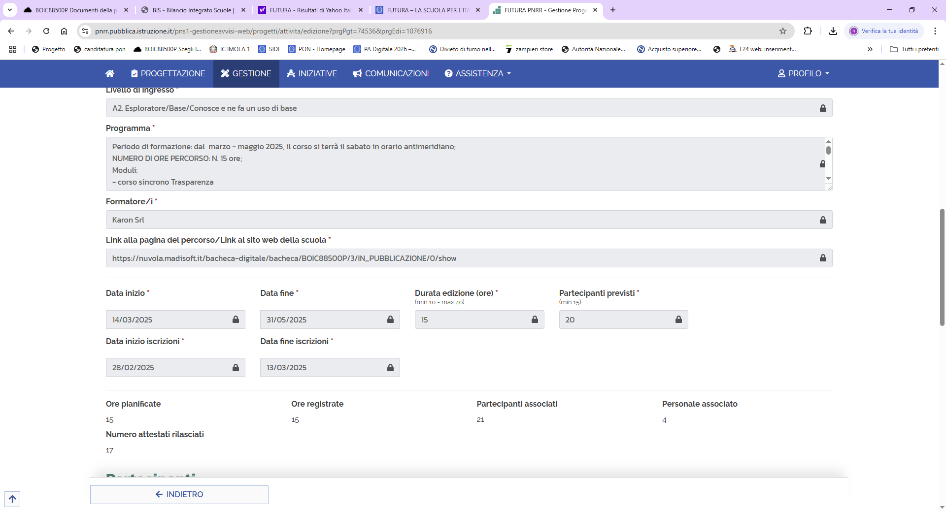Screen dimensions: 946x512
Task: Open the tab search dropdown arrow
Action: click(9, 10)
